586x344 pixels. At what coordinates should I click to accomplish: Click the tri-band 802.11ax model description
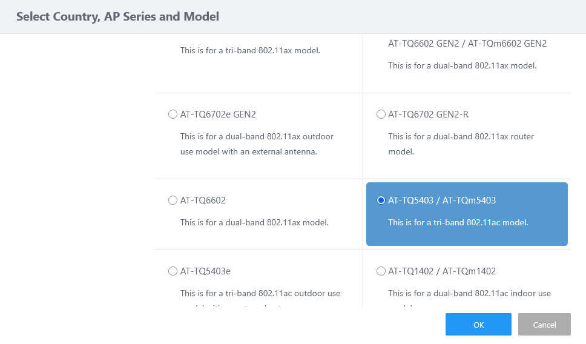250,50
